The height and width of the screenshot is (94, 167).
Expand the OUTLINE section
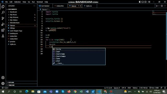click(22, 83)
